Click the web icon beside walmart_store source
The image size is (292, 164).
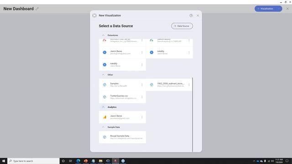pos(151,85)
